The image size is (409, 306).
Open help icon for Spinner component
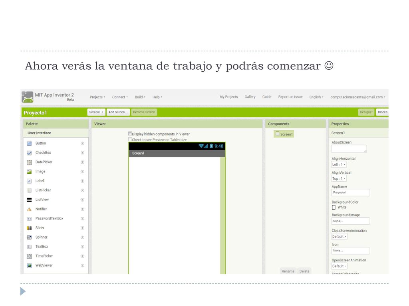[x=82, y=237]
